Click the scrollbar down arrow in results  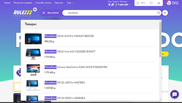(160, 99)
